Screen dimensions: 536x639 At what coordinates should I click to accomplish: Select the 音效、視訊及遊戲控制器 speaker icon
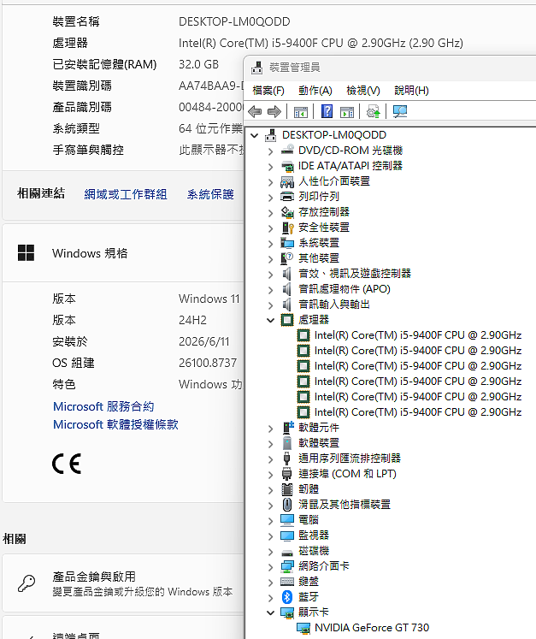[287, 274]
